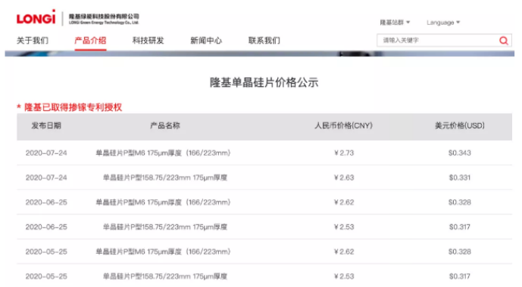Select the ¥2.62 cell in 2020-06-25 row
This screenshot has height=287, width=522.
tap(344, 202)
